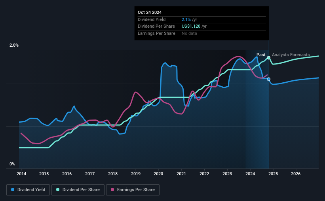This screenshot has width=325, height=201.
Task: Click the Analysts Forecasts label
Action: point(291,55)
